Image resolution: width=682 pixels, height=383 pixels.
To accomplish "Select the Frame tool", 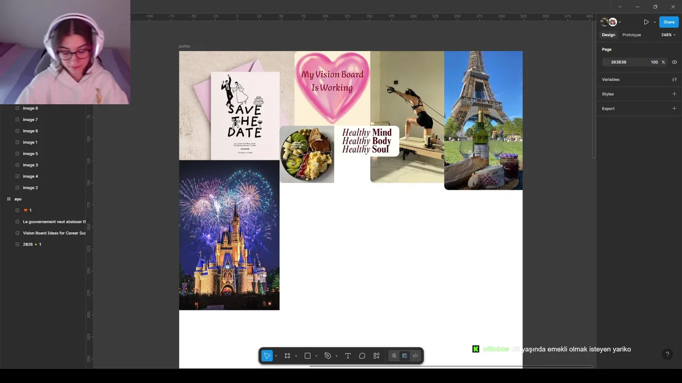I will click(287, 356).
